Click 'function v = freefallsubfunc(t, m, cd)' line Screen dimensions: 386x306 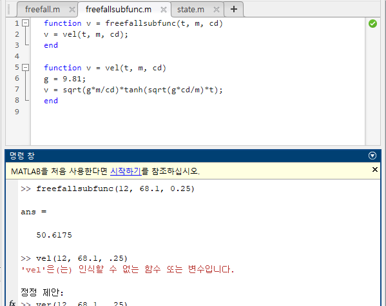click(133, 23)
